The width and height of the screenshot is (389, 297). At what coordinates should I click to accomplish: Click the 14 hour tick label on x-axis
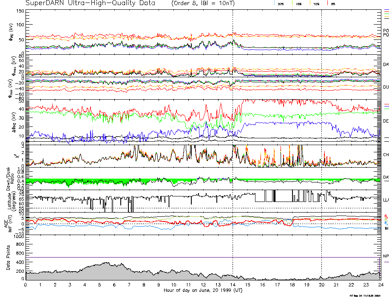[233, 285]
